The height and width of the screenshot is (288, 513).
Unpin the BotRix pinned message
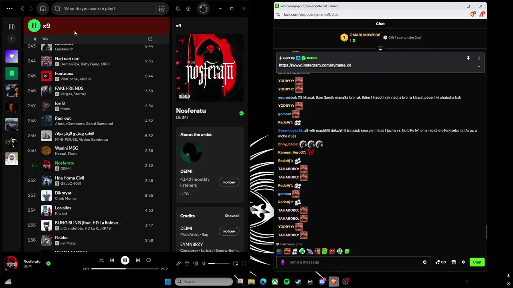pyautogui.click(x=468, y=58)
